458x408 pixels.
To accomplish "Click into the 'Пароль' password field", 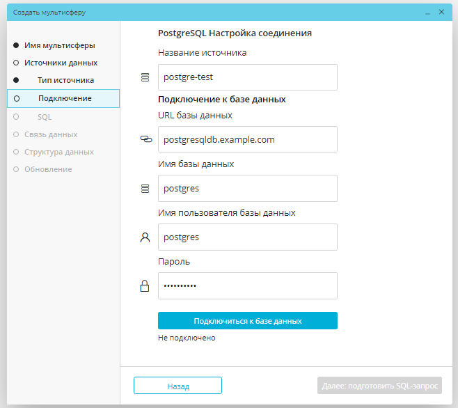I will pyautogui.click(x=248, y=286).
